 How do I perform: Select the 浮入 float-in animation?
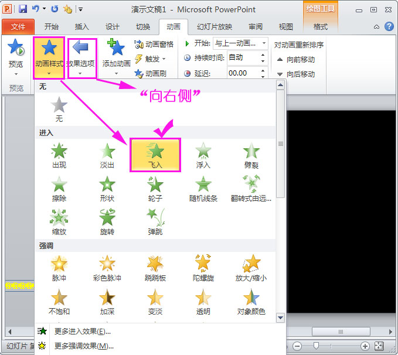coord(203,155)
